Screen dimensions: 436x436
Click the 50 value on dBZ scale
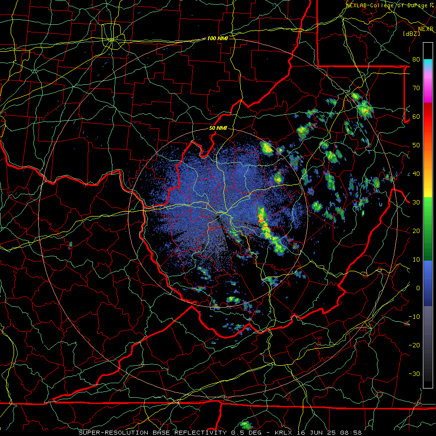[x=416, y=145]
